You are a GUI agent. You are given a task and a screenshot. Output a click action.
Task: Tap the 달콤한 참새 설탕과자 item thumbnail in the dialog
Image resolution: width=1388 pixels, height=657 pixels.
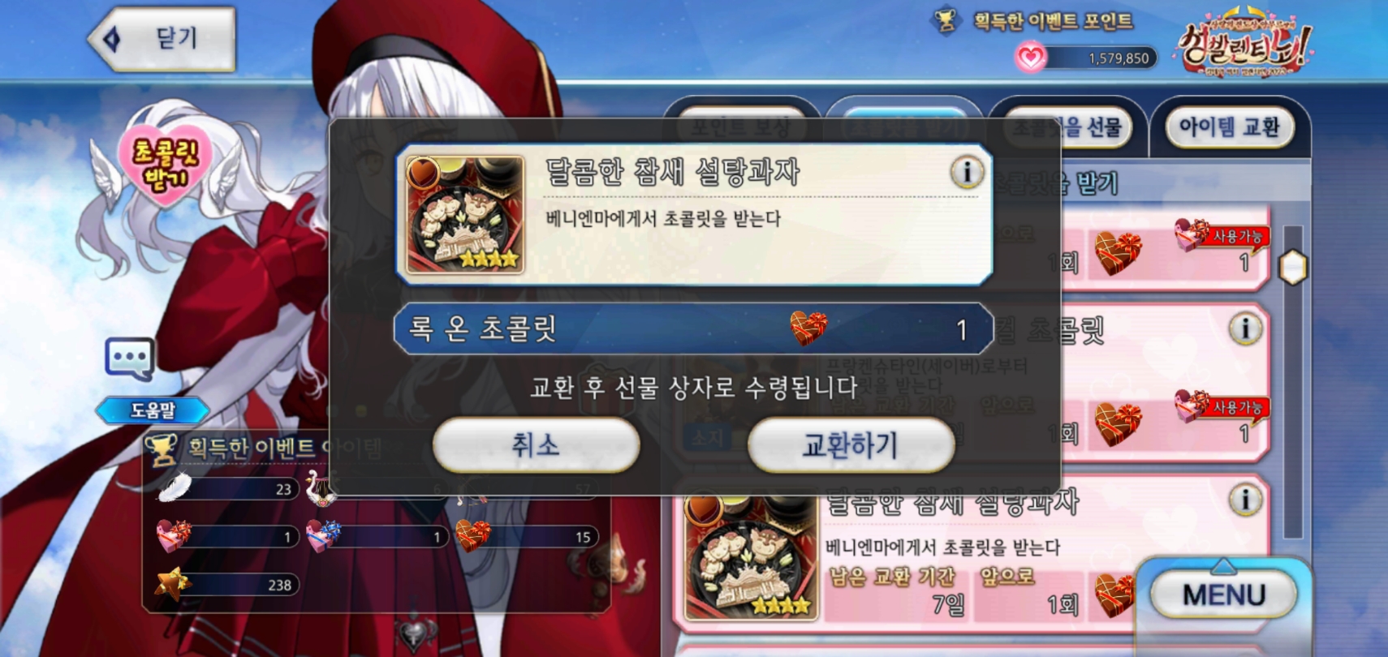(464, 215)
